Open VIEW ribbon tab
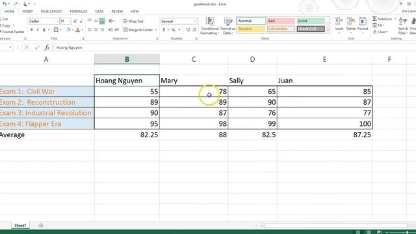 click(x=135, y=11)
